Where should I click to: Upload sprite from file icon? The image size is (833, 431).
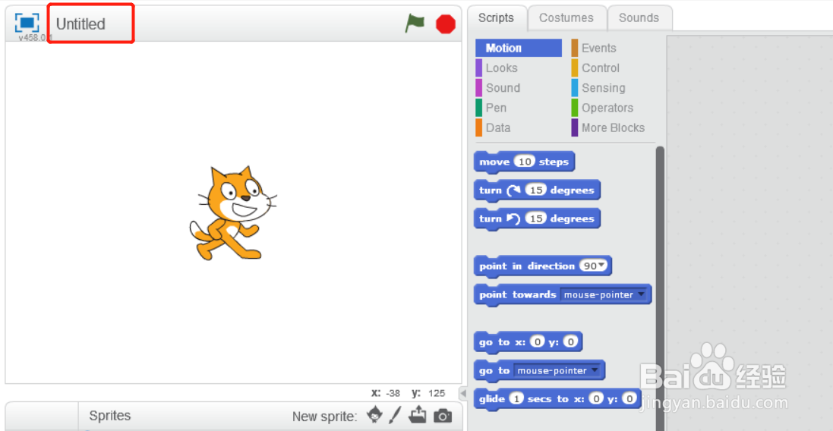tap(418, 415)
